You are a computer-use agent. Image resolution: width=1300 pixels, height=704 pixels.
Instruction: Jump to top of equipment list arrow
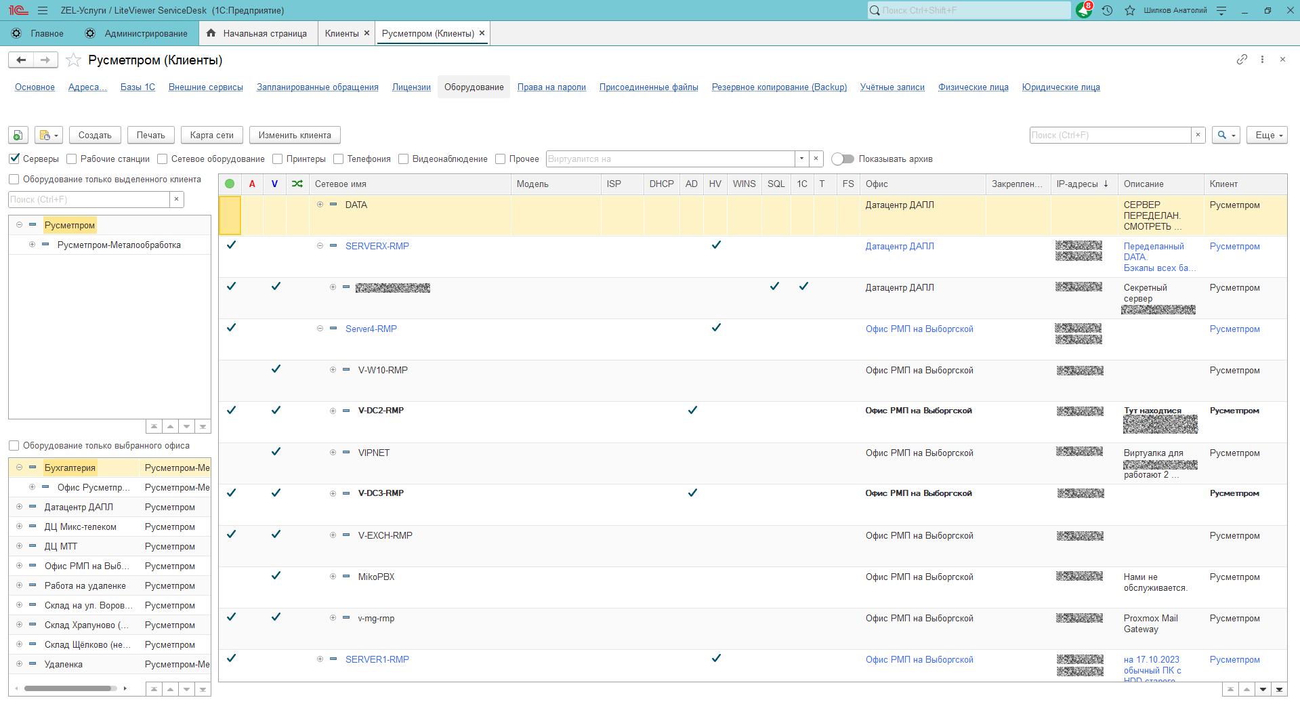pos(1230,689)
